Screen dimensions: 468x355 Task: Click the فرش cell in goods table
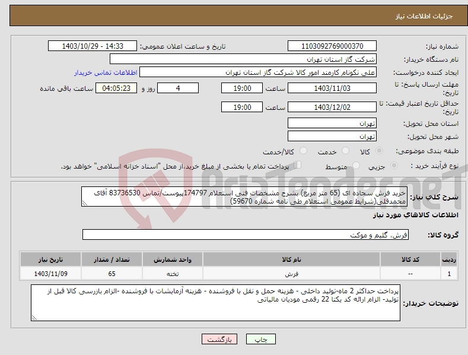click(291, 274)
